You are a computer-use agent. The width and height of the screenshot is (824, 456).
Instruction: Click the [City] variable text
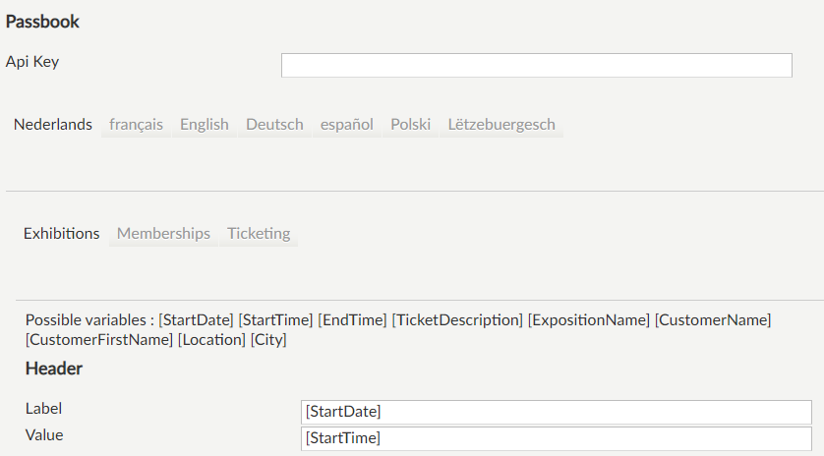[268, 340]
